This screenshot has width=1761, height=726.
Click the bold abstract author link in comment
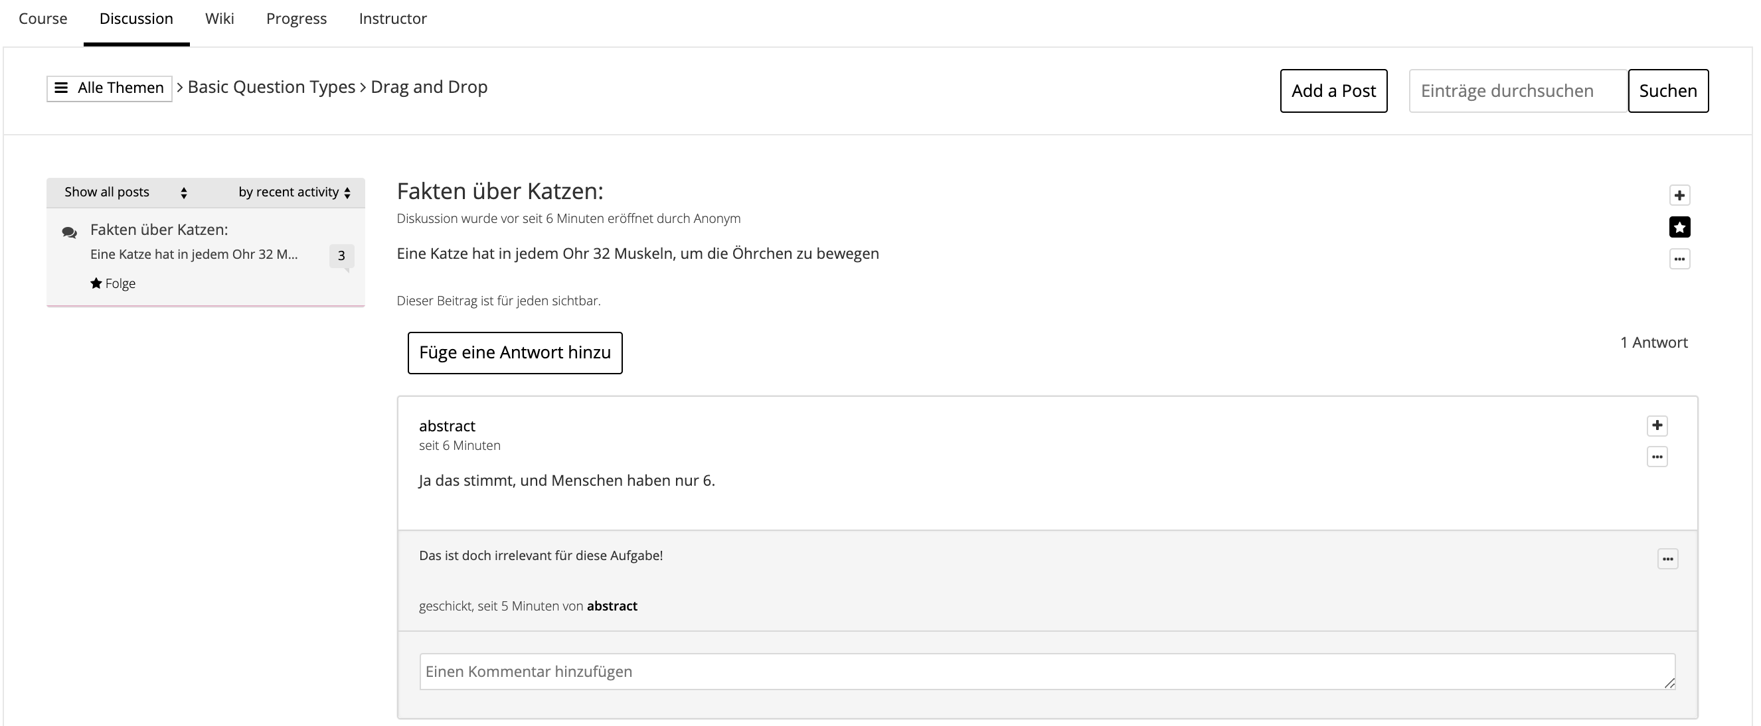pos(612,606)
